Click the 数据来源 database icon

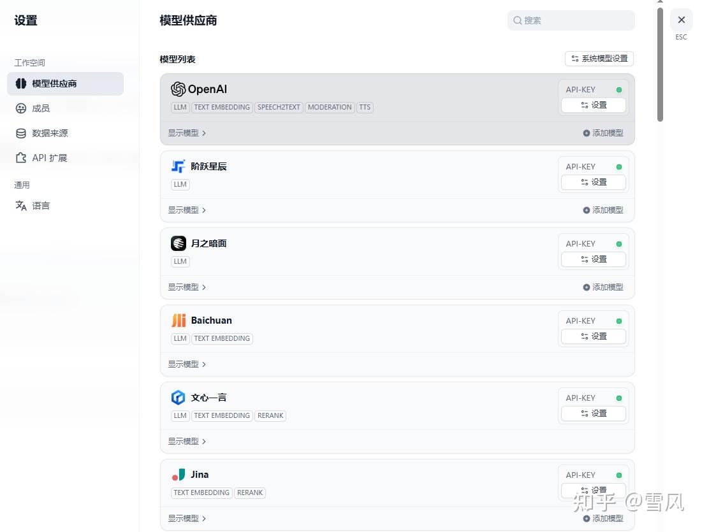point(21,133)
